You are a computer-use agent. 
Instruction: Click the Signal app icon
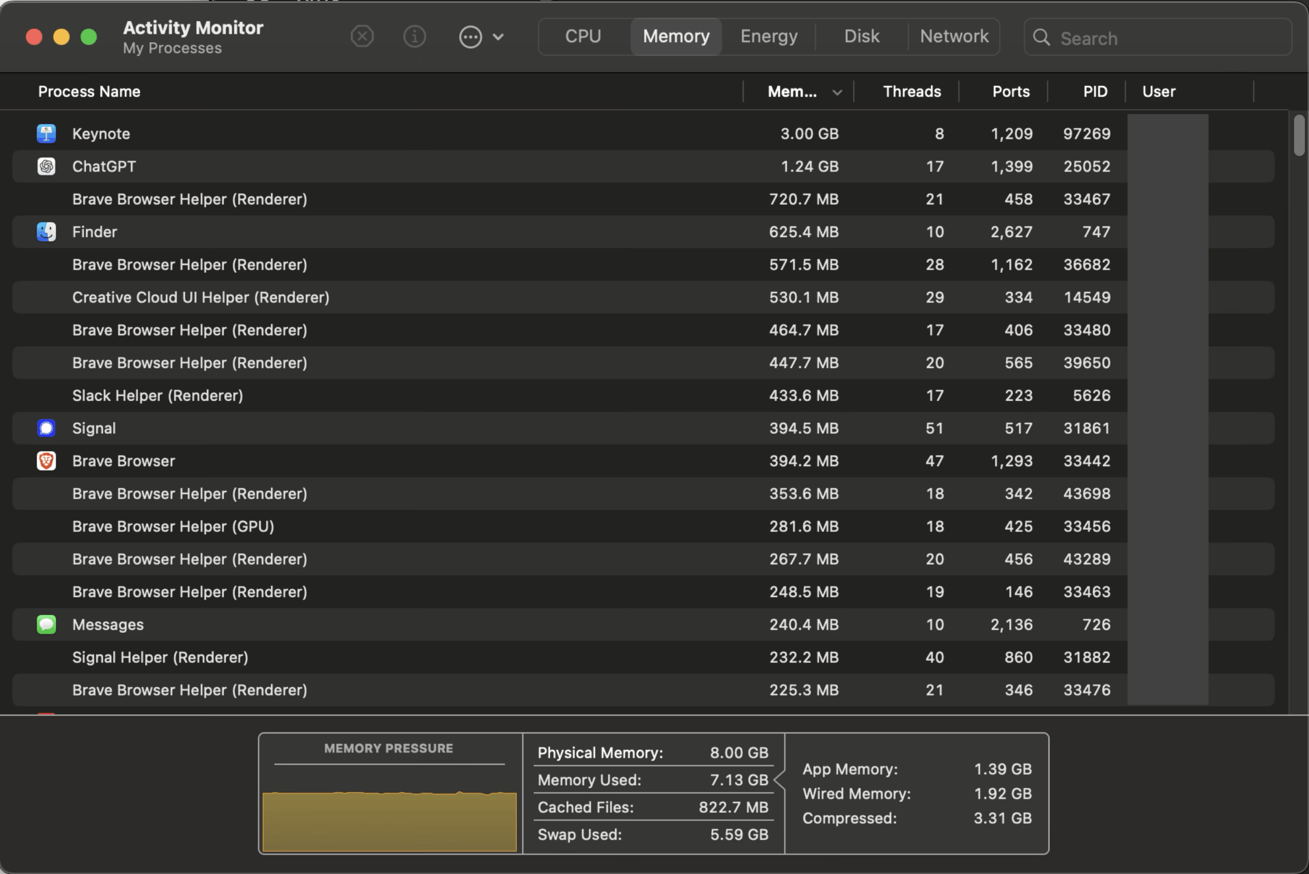pyautogui.click(x=47, y=428)
